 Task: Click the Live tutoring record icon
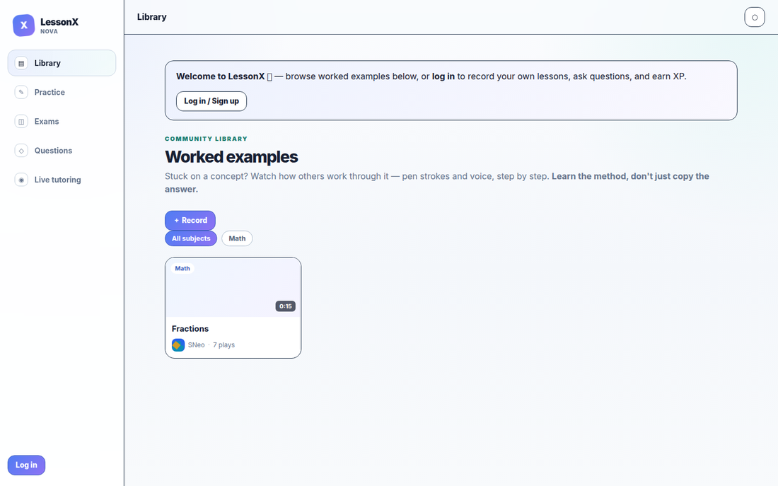pyautogui.click(x=21, y=180)
